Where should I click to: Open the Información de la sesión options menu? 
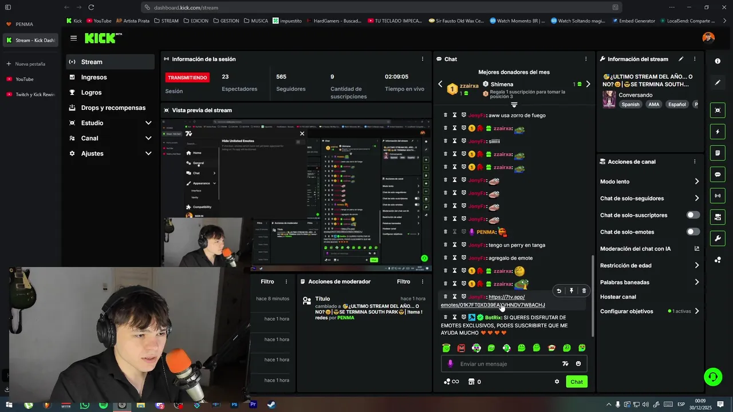pos(423,59)
